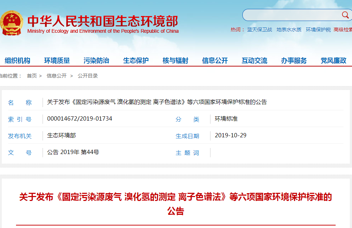Click the 分类 field label
352x228 pixels.
[x=188, y=120]
